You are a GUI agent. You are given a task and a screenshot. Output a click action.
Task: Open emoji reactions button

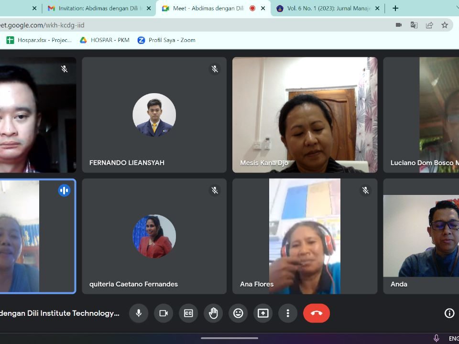(x=238, y=313)
